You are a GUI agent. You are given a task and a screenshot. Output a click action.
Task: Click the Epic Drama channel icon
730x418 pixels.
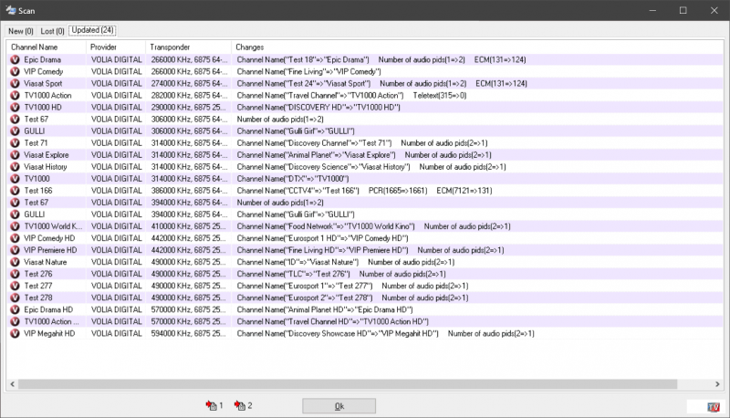coord(16,59)
